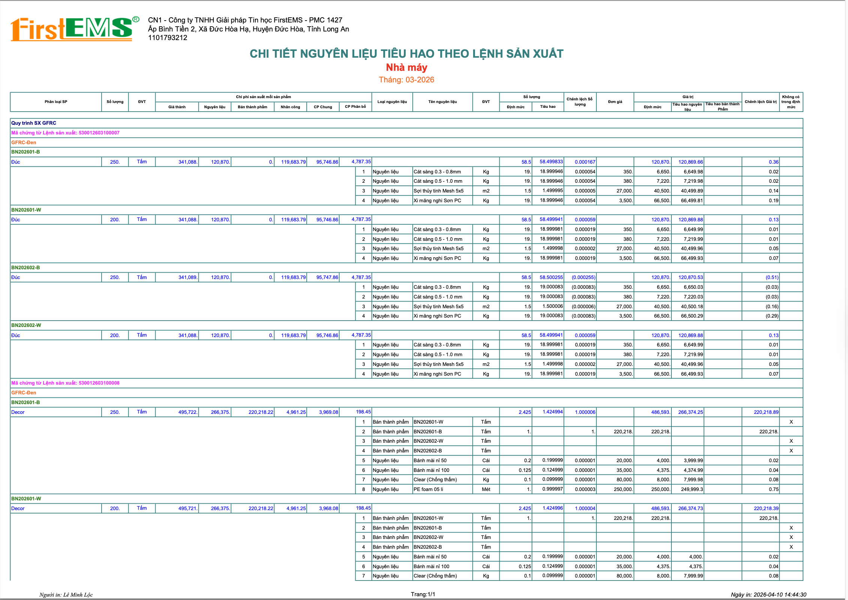
Task: Select the report title 'CHI TIẾT NGUYÊN LIỆU TIÊU HAO THEO LỆNH SẢN XUẤT'
Action: (406, 54)
